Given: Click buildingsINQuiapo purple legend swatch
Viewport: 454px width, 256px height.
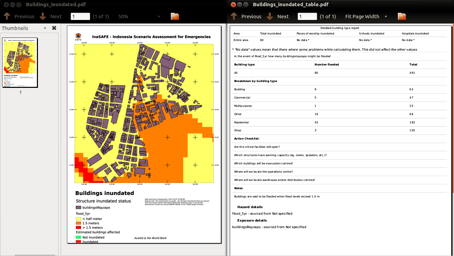Looking at the screenshot, I should pyautogui.click(x=78, y=208).
